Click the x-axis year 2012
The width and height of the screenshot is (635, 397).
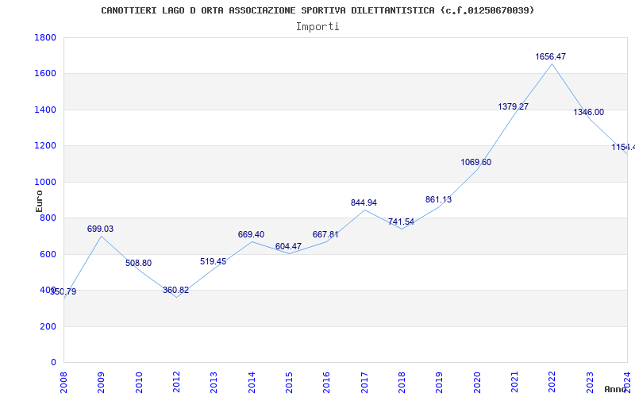coord(176,383)
